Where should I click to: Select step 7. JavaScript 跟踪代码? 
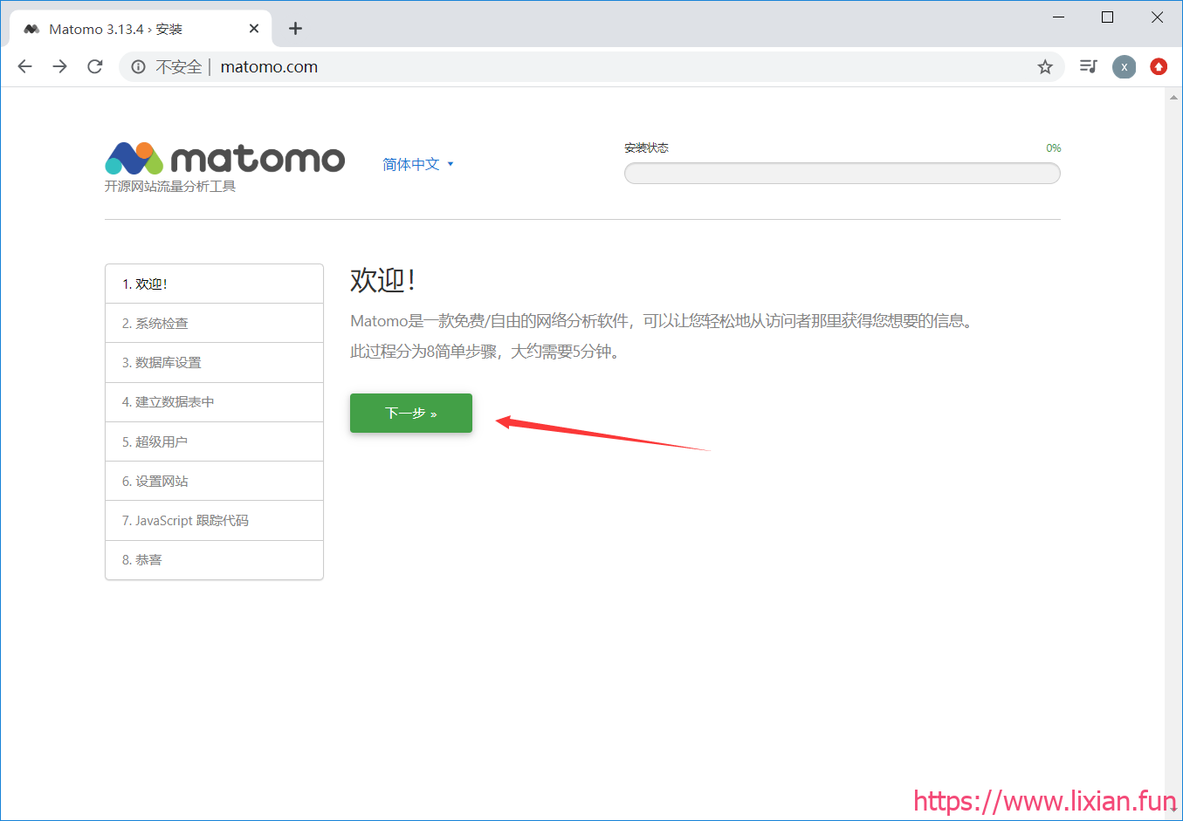click(214, 521)
